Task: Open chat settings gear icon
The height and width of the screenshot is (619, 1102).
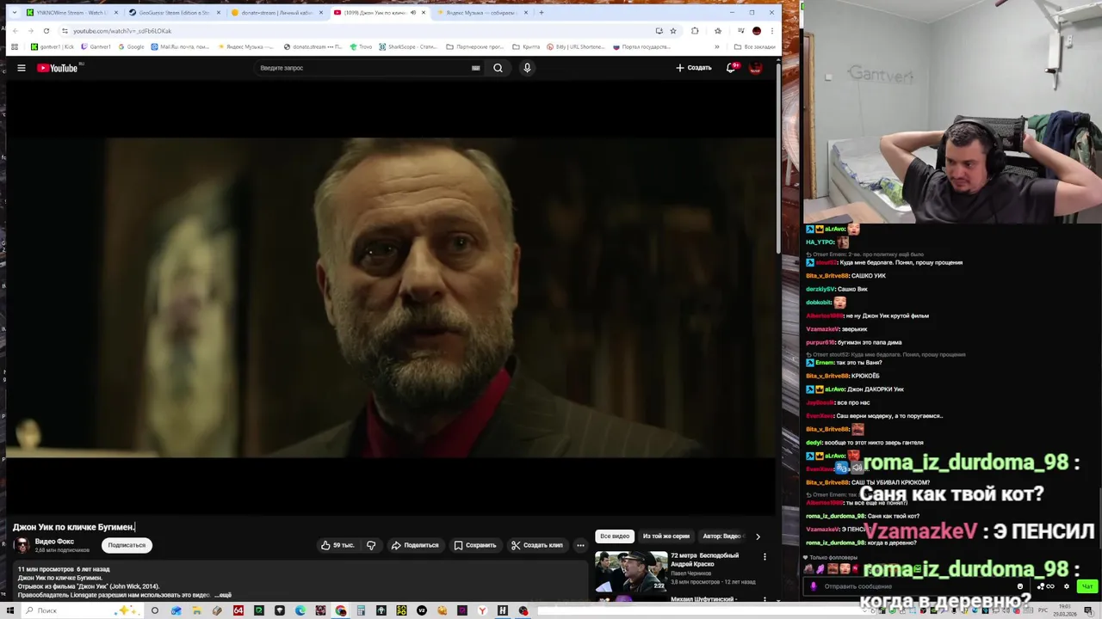Action: pyautogui.click(x=1067, y=586)
